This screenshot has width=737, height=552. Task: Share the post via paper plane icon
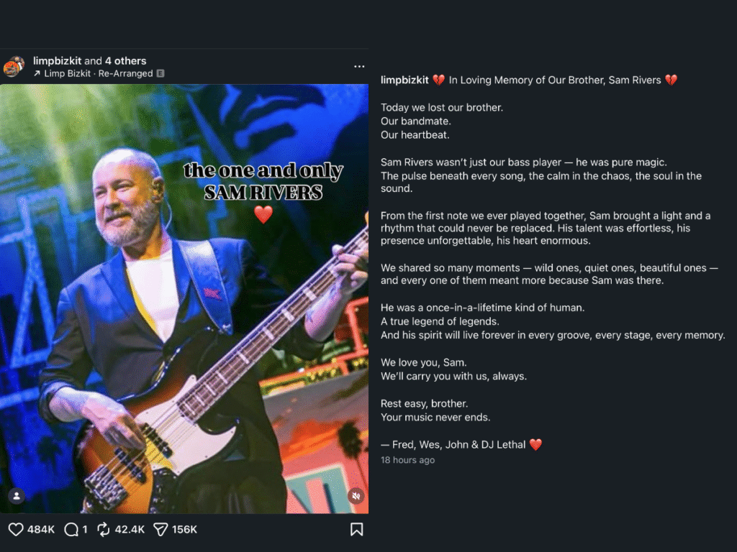(160, 530)
